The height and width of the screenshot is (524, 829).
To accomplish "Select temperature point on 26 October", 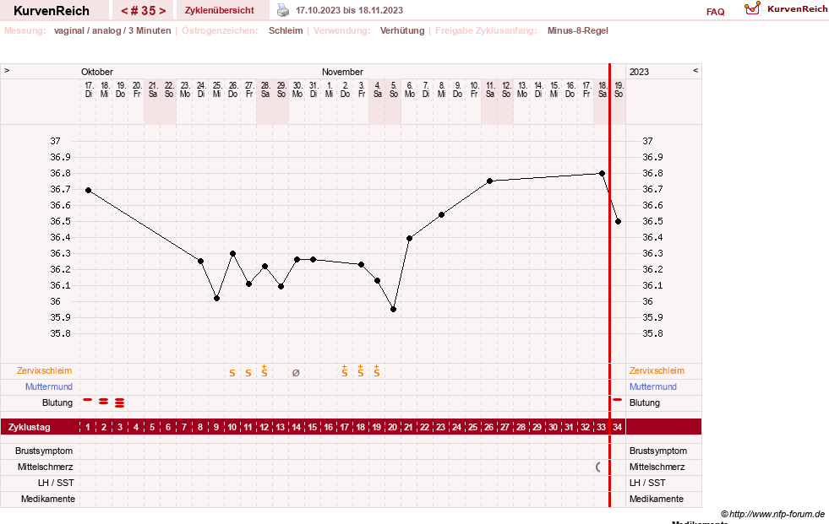I will 232,254.
